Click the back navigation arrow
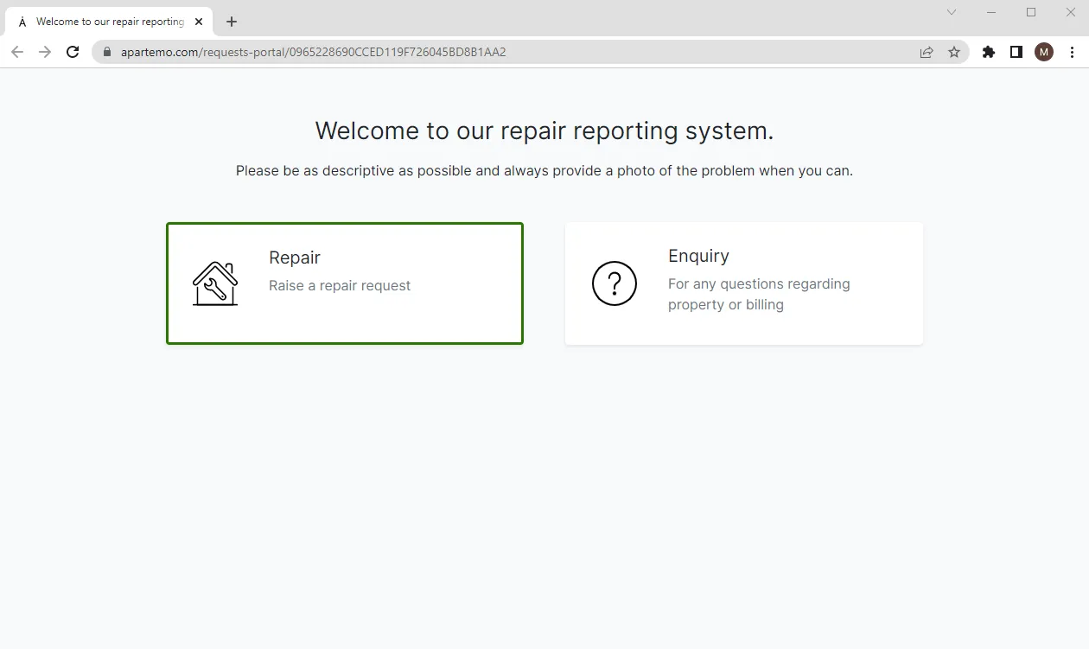Screen dimensions: 1089x649 tap(17, 52)
